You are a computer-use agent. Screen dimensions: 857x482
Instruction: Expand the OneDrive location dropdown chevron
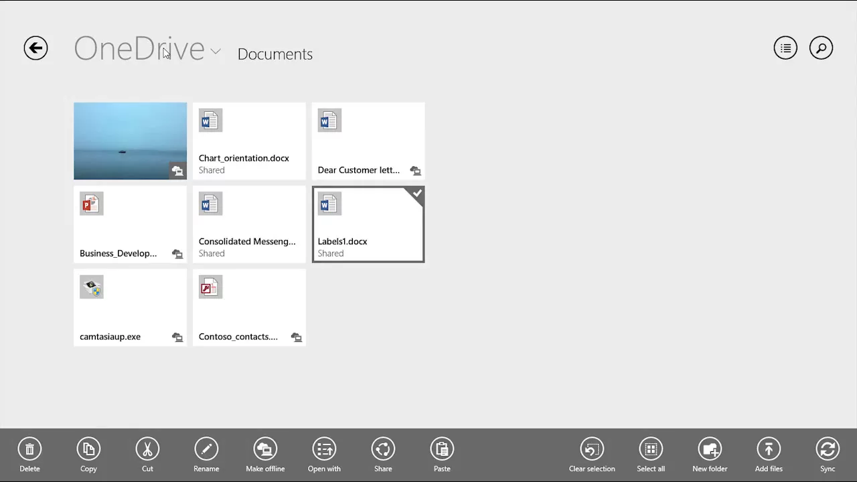pos(215,51)
